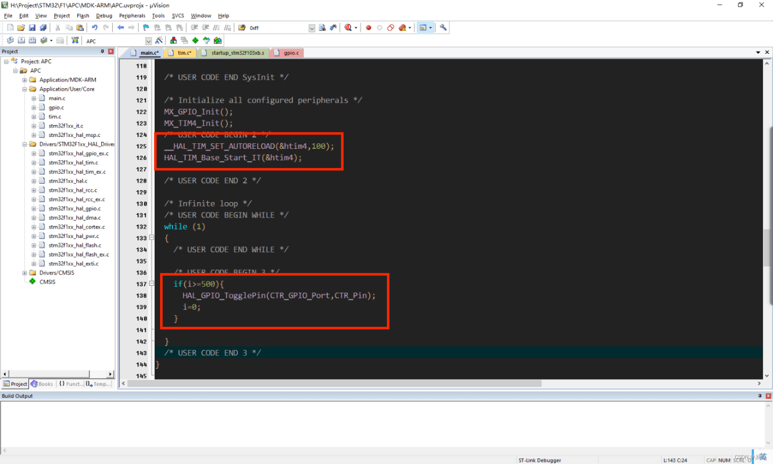Select stm32f1xx_hal_gpio.c in the project tree

tap(75, 209)
